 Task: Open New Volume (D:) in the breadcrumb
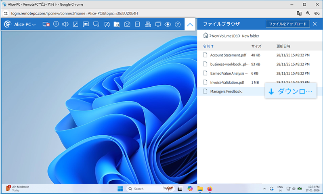click(224, 36)
